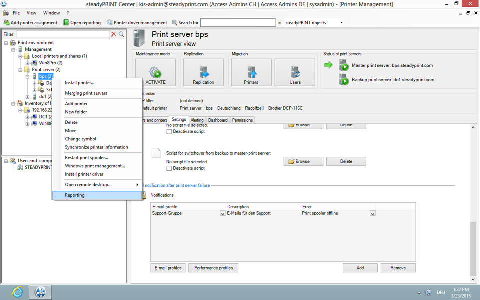Click the Inventory house icon in tree

click(20, 103)
